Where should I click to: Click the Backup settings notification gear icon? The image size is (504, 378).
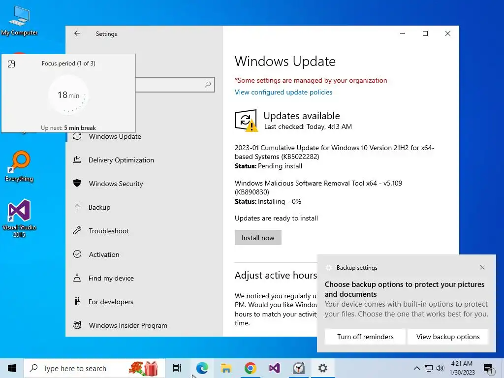[328, 267]
